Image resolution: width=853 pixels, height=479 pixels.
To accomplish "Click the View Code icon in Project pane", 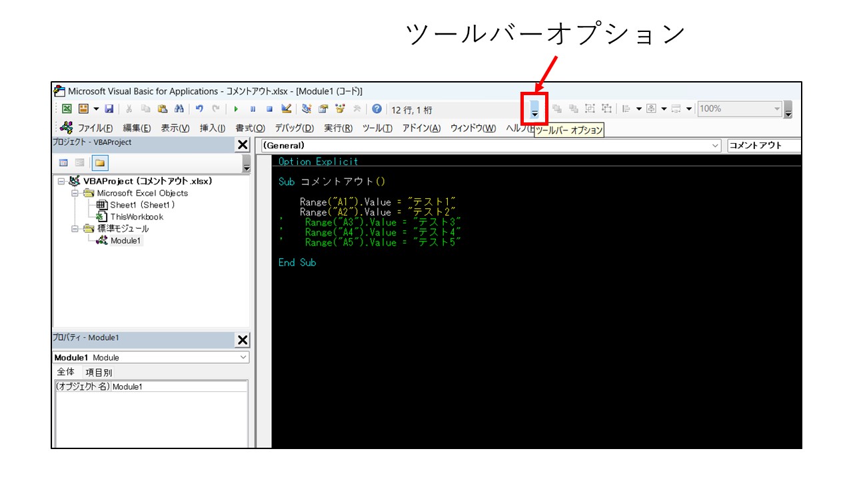I will tap(63, 162).
